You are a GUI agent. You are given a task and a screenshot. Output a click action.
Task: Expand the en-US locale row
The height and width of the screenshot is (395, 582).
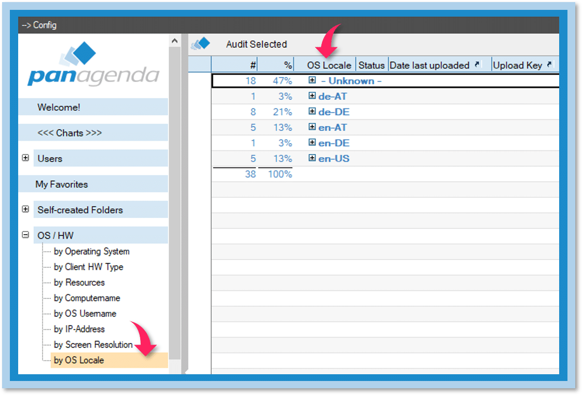[x=313, y=158]
